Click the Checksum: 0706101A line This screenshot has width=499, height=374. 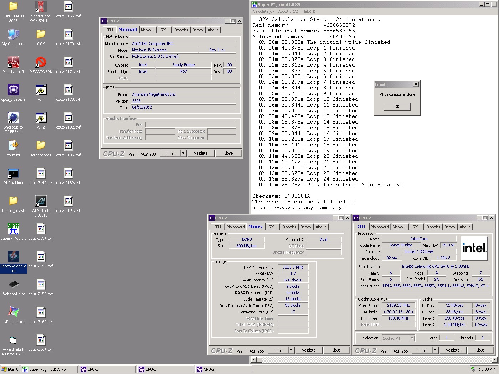(x=281, y=196)
